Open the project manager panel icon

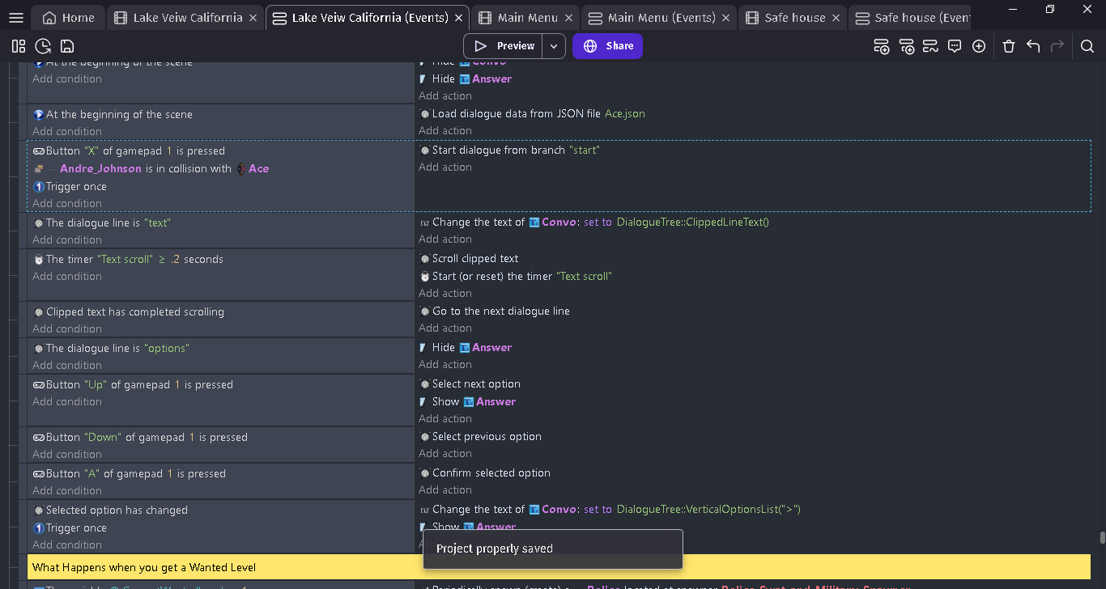tap(19, 46)
